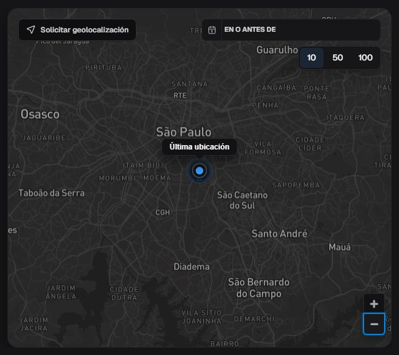Click the Santo André map label

click(x=279, y=234)
